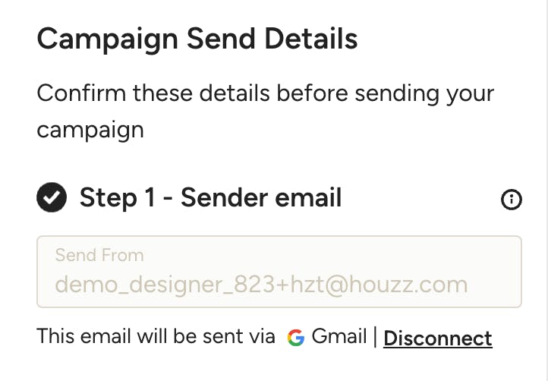Image resolution: width=548 pixels, height=381 pixels.
Task: Click the Google G logo
Action: (x=295, y=338)
